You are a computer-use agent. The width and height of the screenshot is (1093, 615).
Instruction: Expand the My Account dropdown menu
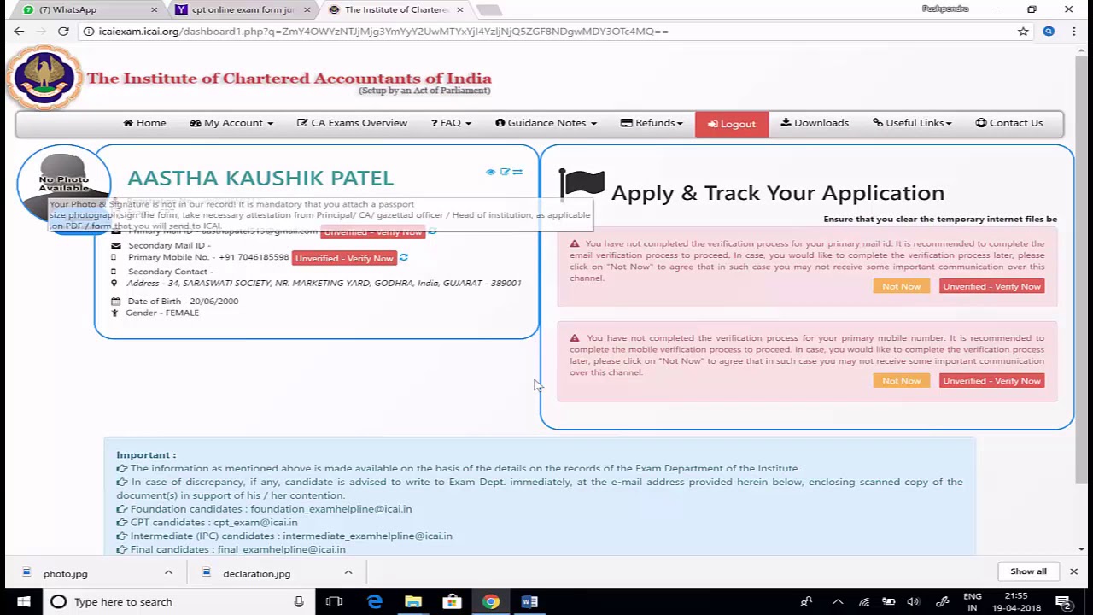point(231,123)
